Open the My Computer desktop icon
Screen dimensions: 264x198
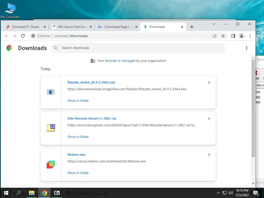tap(10, 11)
